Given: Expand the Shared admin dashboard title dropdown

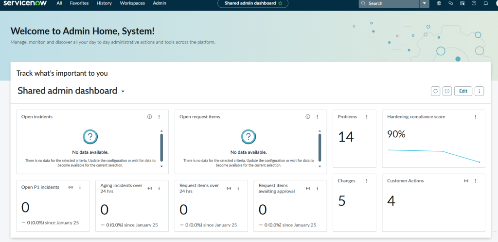Looking at the screenshot, I should [123, 92].
